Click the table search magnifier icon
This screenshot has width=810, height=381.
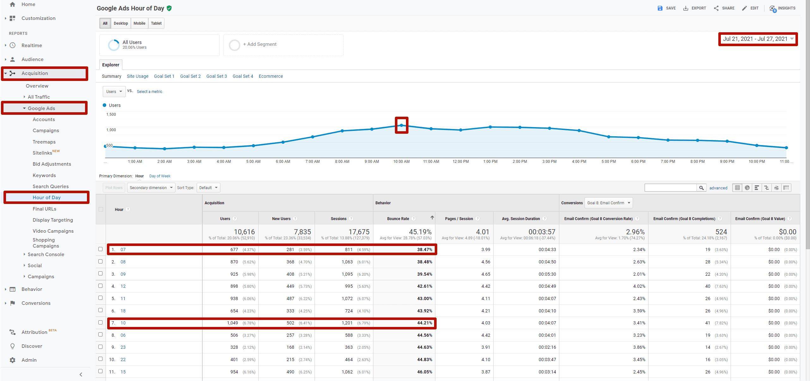[x=701, y=188]
